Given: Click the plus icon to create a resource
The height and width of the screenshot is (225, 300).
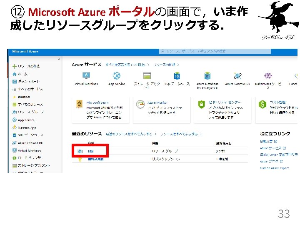Looking at the screenshot, I should pyautogui.click(x=14, y=66).
